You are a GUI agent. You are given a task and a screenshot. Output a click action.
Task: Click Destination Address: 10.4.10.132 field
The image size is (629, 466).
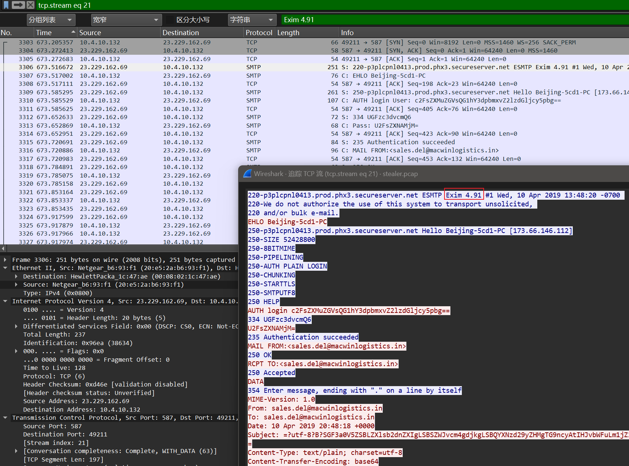(x=82, y=409)
